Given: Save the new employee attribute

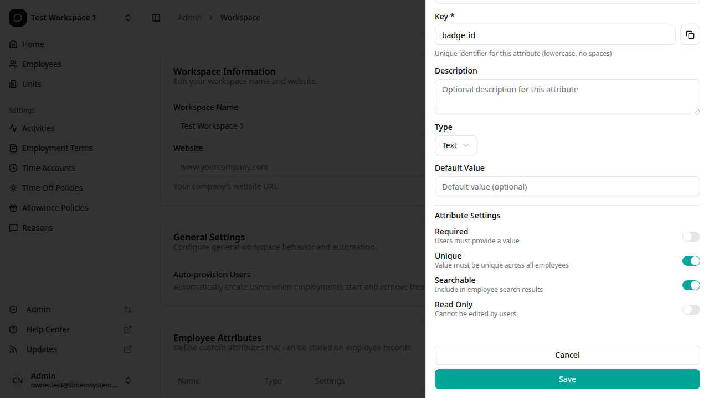Looking at the screenshot, I should tap(567, 379).
